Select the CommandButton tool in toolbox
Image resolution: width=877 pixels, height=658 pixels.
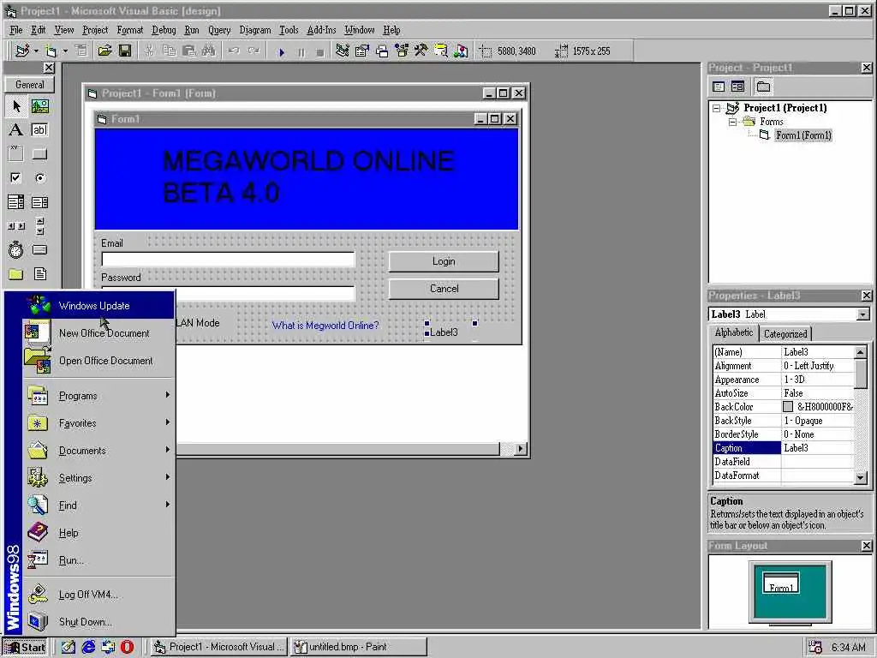pos(39,154)
